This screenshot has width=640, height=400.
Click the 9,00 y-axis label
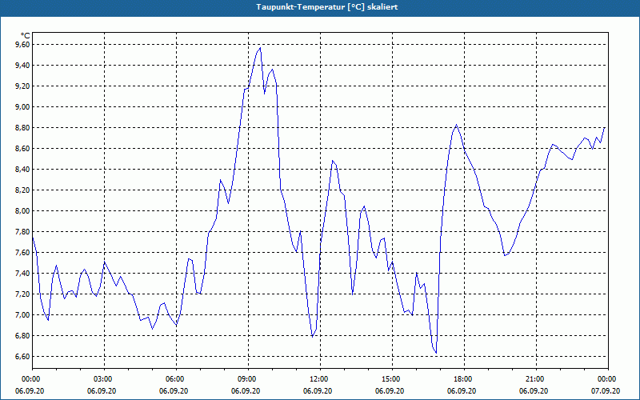pyautogui.click(x=22, y=107)
